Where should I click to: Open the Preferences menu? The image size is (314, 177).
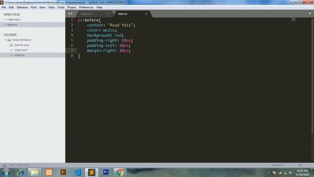pos(86,7)
